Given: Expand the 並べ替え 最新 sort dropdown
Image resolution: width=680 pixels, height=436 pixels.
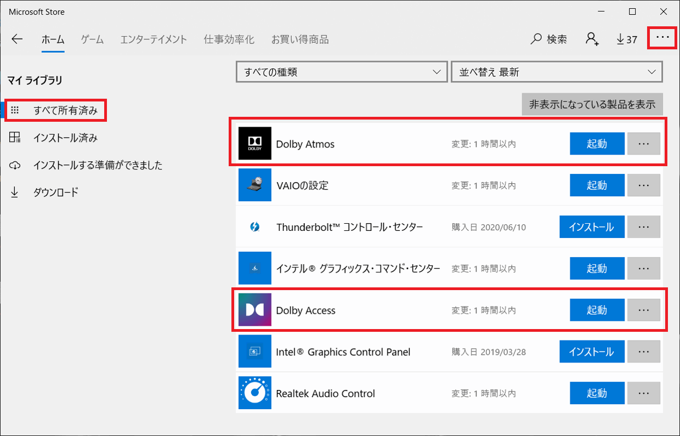Looking at the screenshot, I should point(557,72).
